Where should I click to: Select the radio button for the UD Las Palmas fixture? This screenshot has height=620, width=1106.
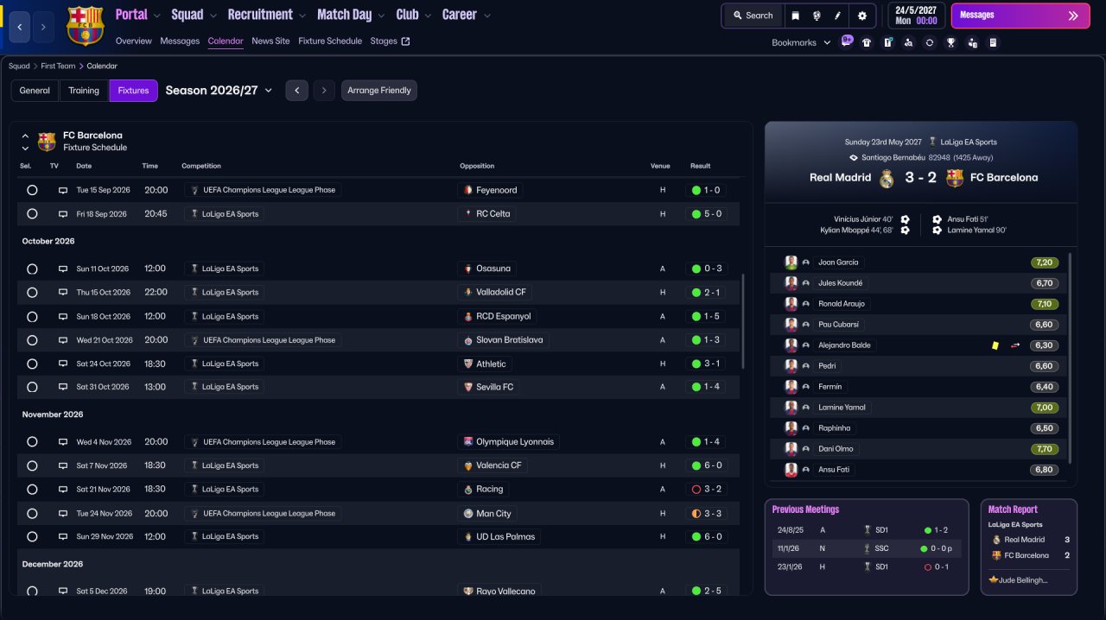click(32, 536)
